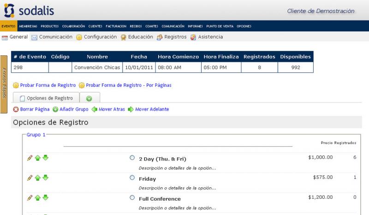Choose the Full Conference radio option

pyautogui.click(x=132, y=197)
